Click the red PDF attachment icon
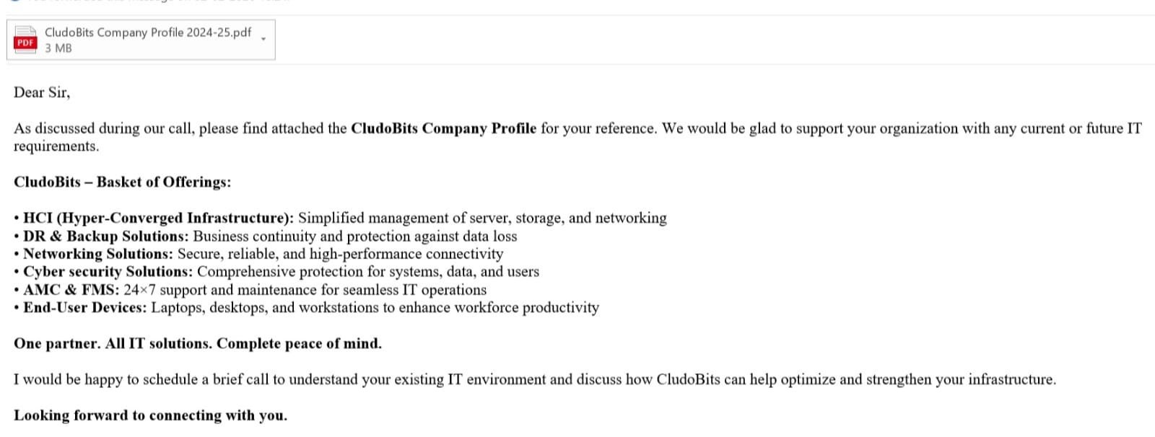Viewport: 1155px width, 437px height. coord(25,40)
